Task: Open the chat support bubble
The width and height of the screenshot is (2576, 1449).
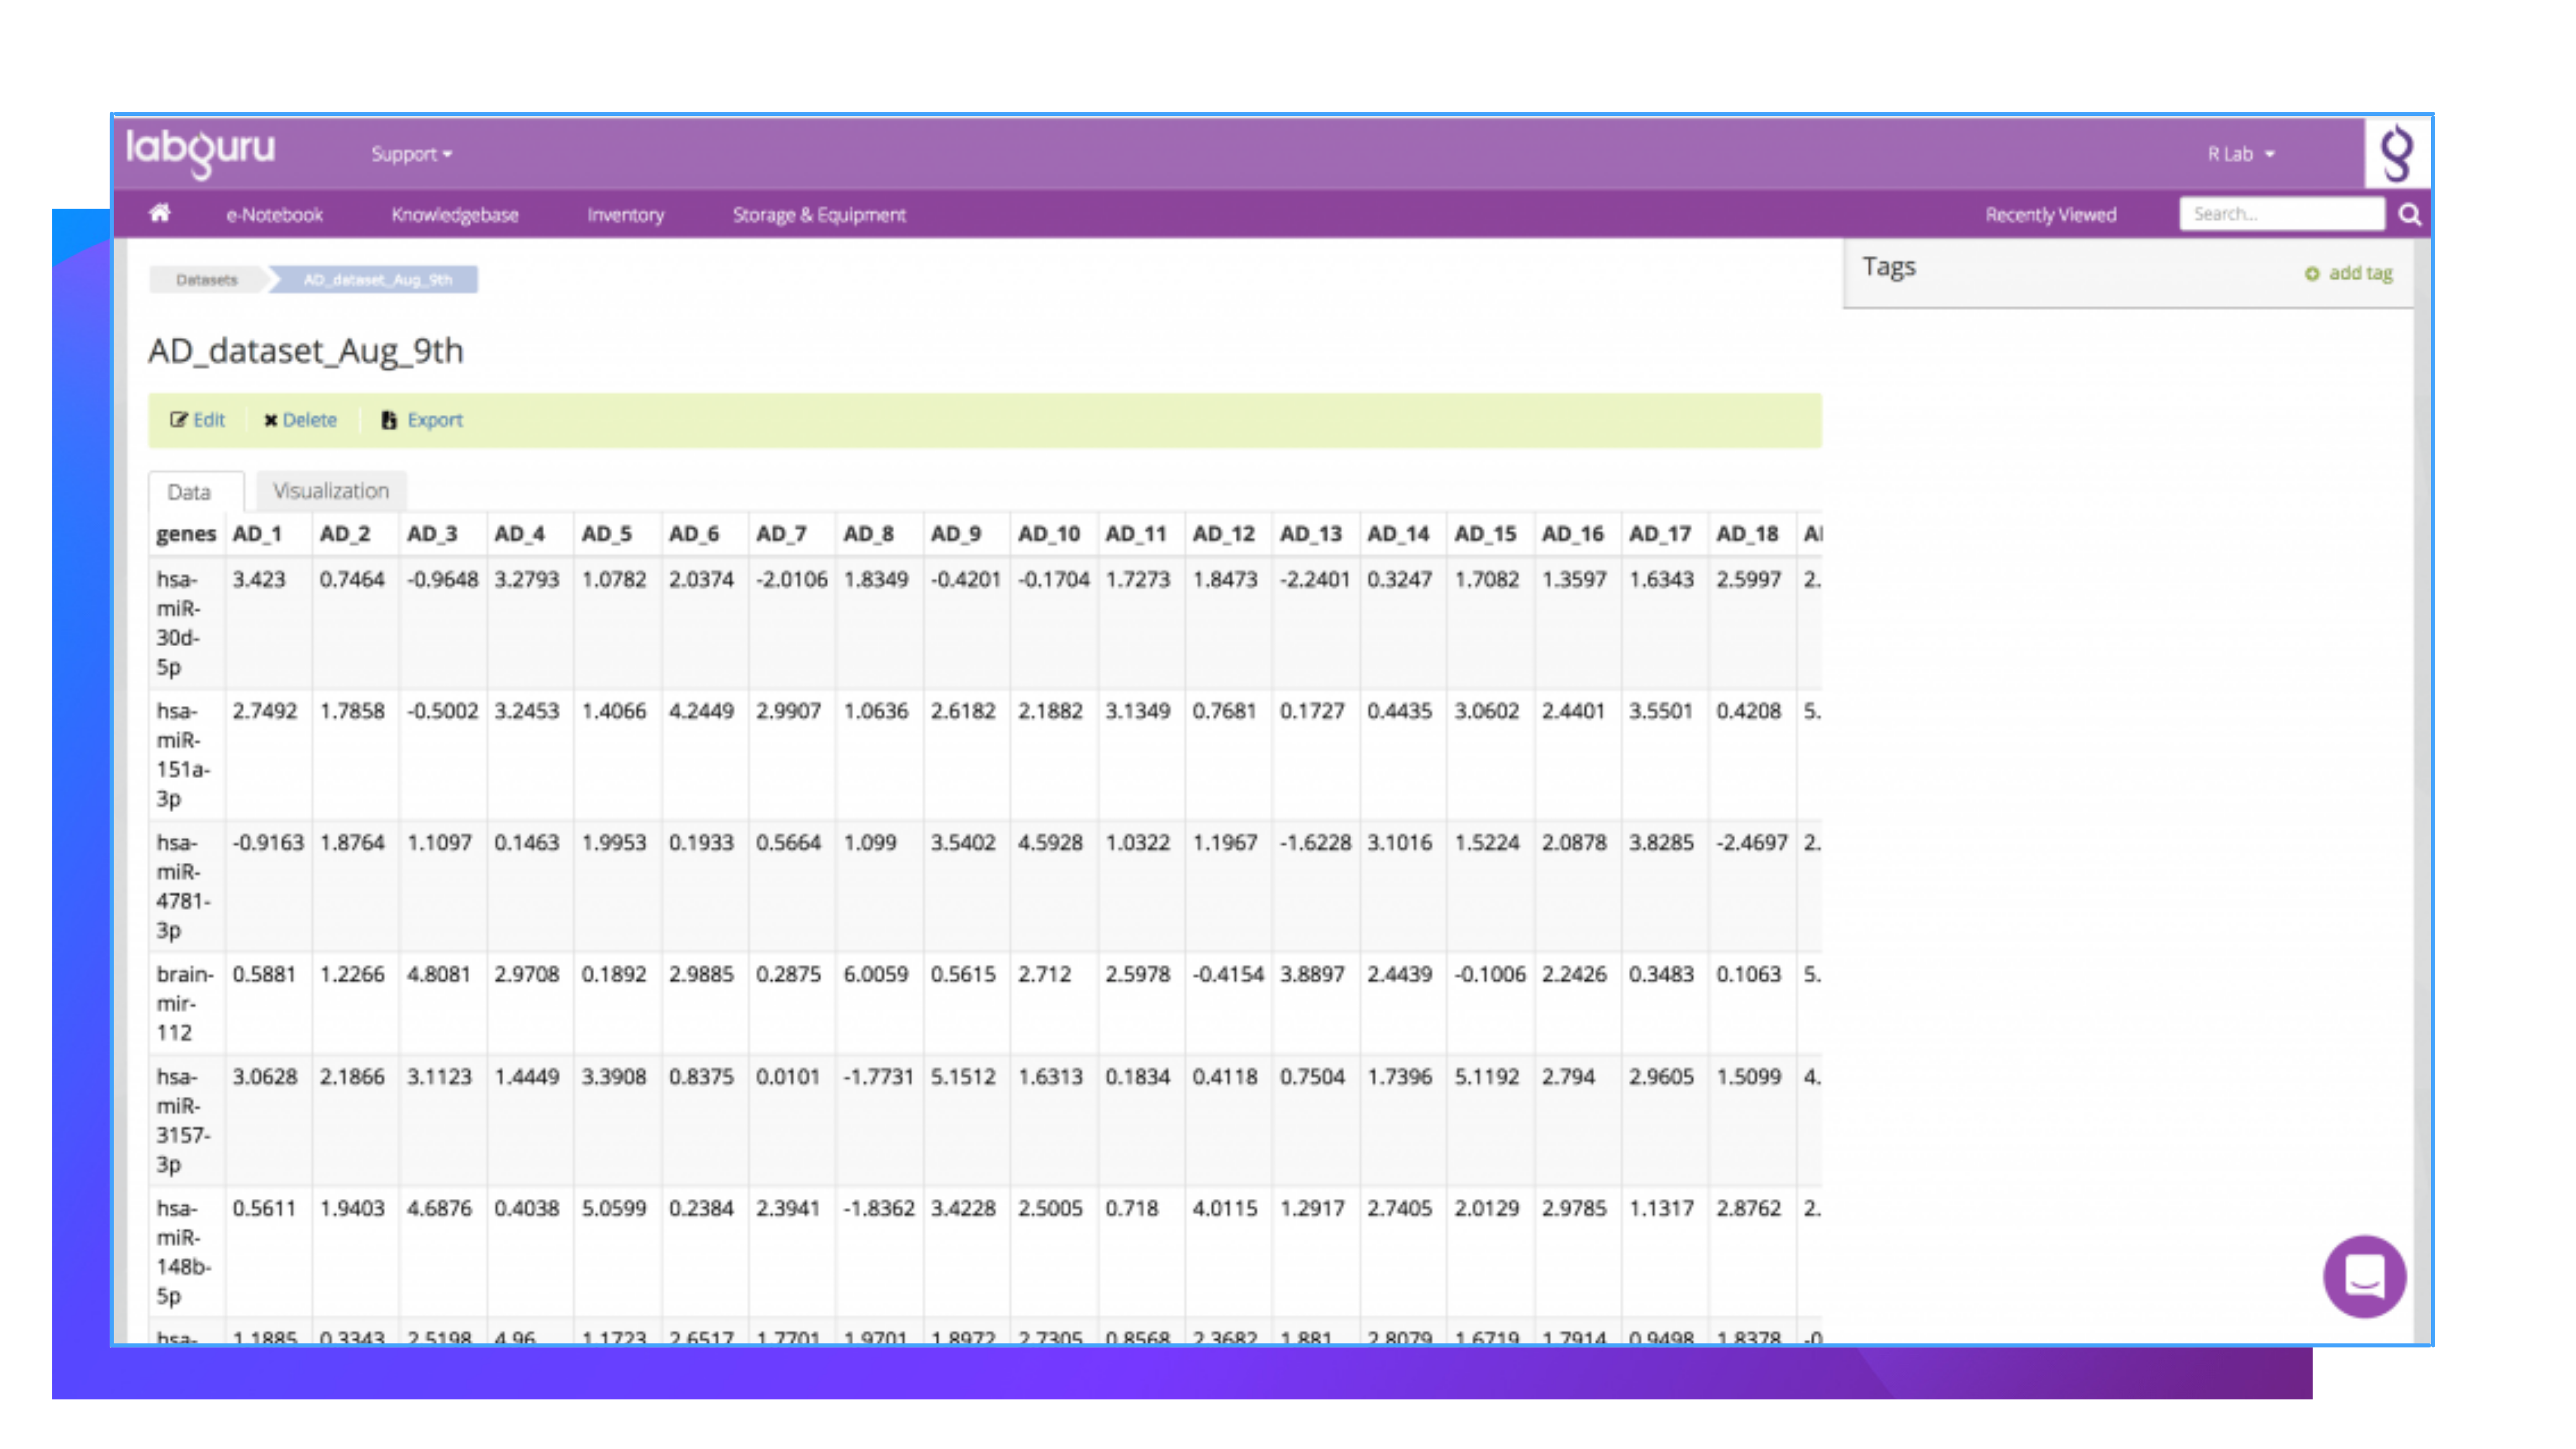Action: (2365, 1276)
